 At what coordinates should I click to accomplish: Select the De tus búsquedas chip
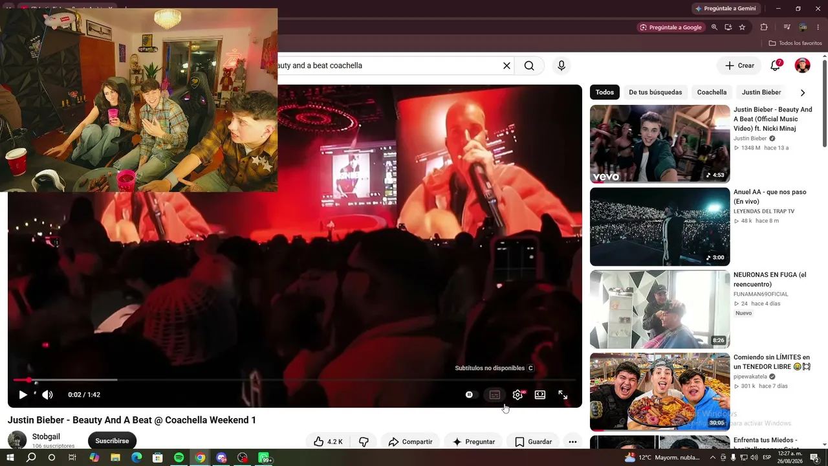pyautogui.click(x=655, y=92)
